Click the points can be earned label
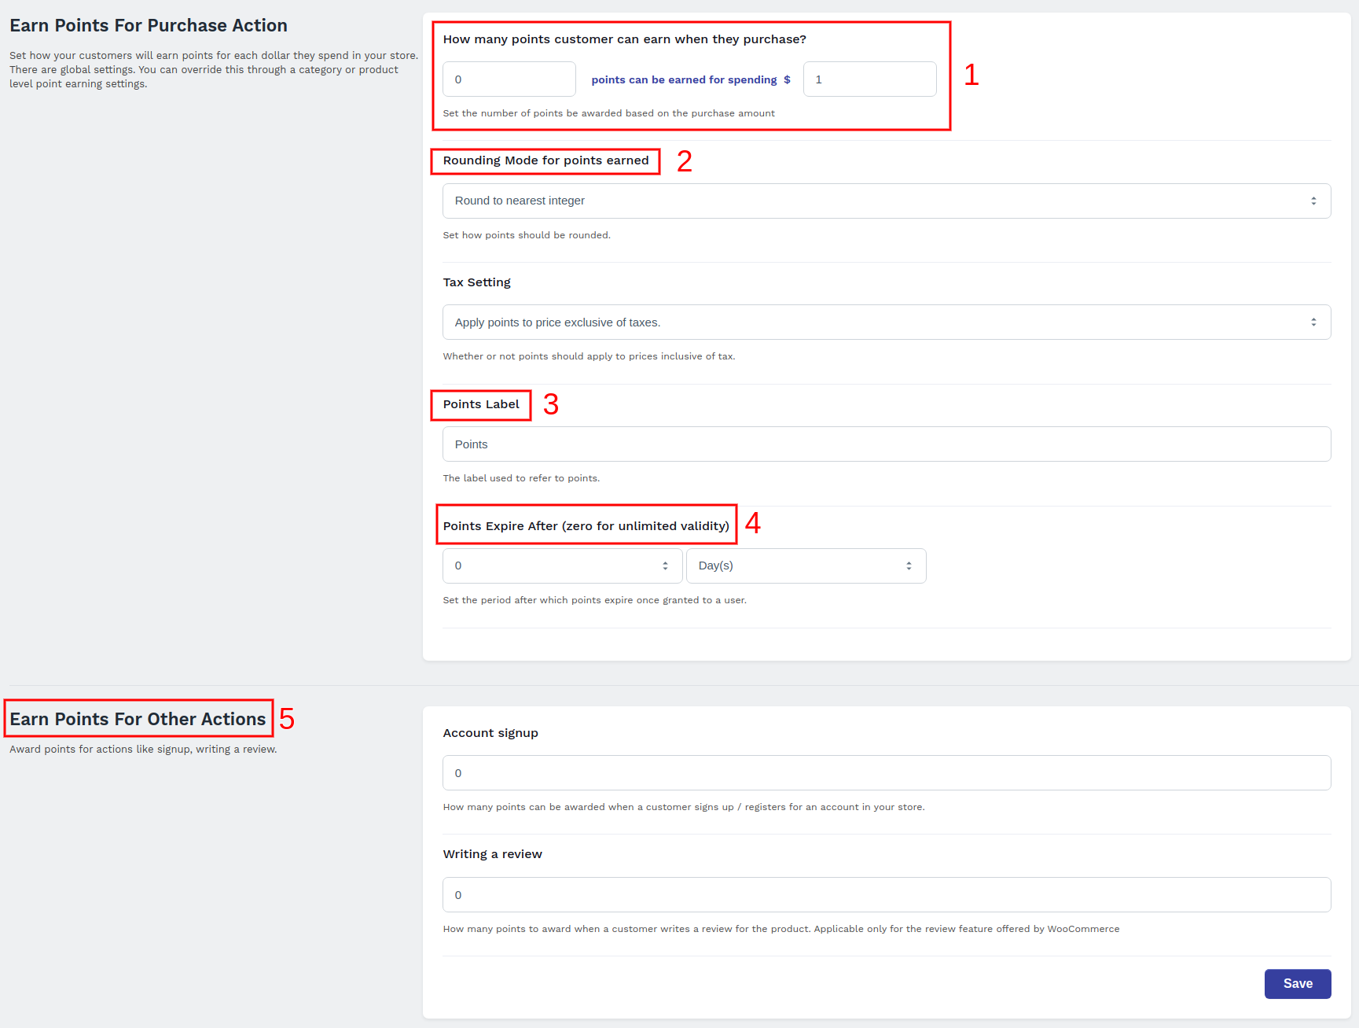 (x=684, y=79)
